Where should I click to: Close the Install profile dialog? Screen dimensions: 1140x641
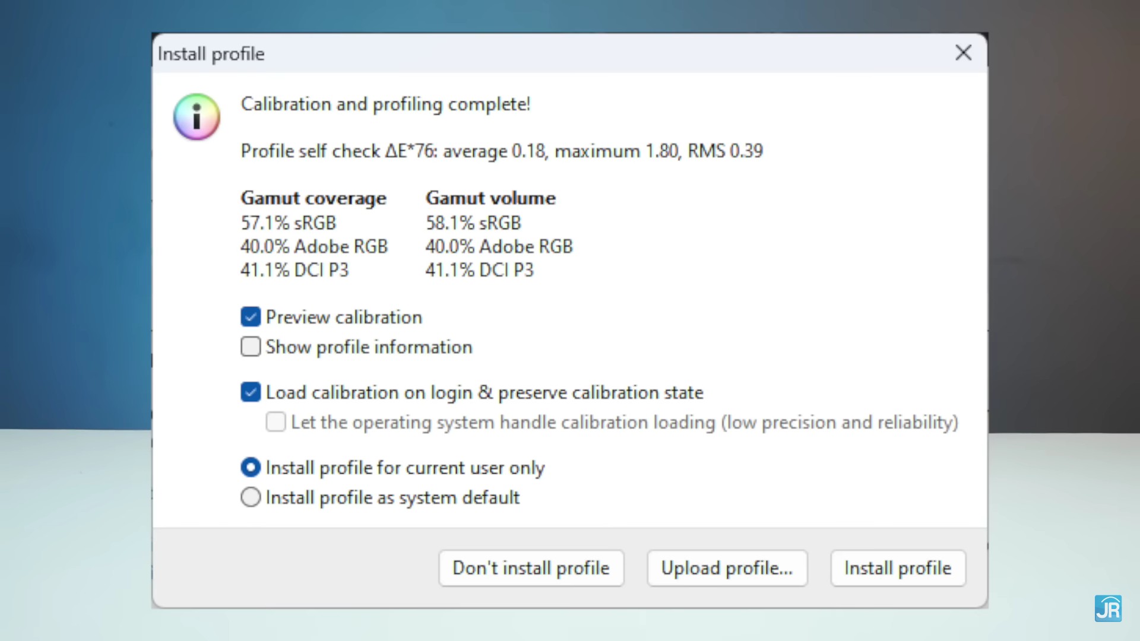coord(963,53)
